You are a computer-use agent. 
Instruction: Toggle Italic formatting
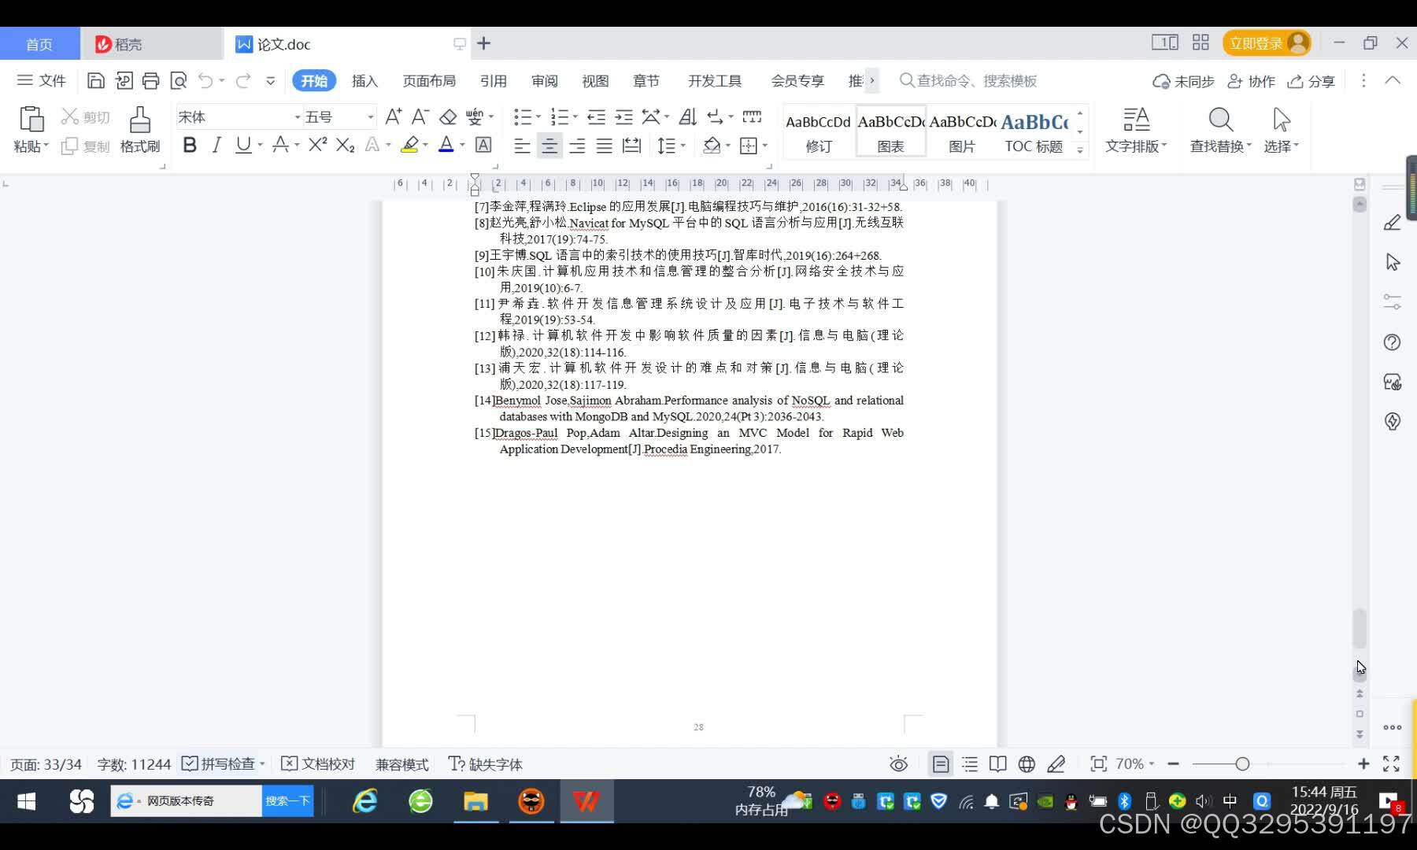coord(216,145)
